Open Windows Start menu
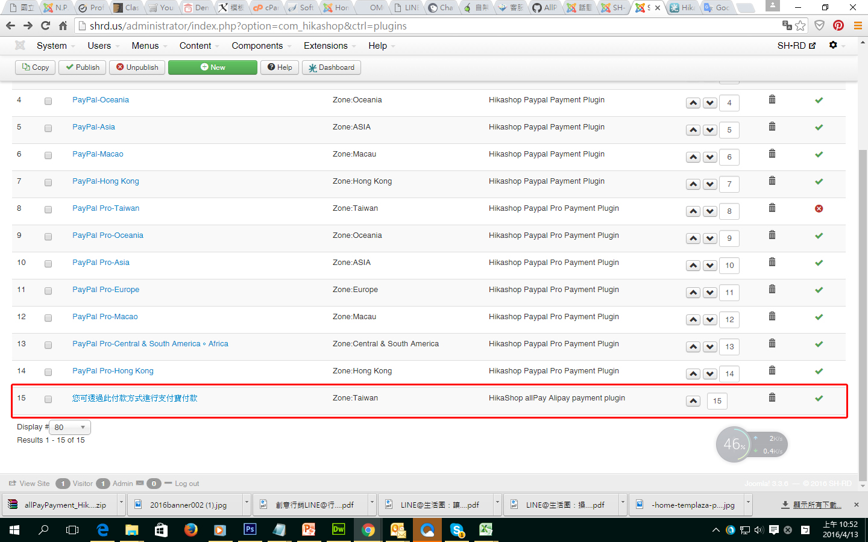Viewport: 868px width, 542px height. pos(14,530)
